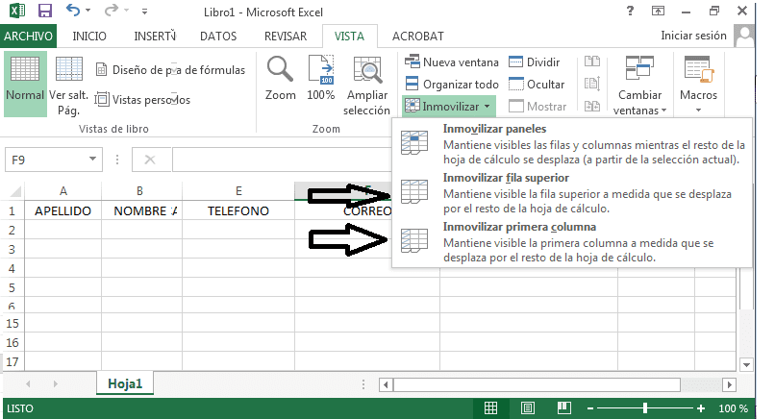This screenshot has height=419, width=775.
Task: Open Customize Quick Access Toolbar menu
Action: pos(144,11)
